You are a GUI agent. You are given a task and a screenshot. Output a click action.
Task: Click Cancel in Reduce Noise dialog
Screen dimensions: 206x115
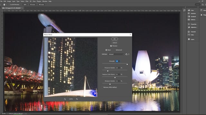(x=115, y=42)
